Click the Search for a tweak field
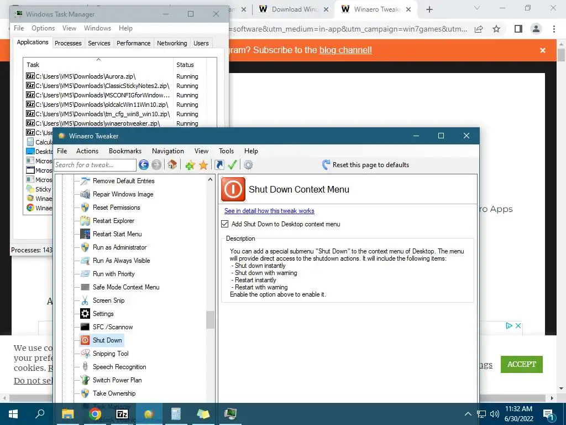Viewport: 566px width, 425px height. point(95,165)
